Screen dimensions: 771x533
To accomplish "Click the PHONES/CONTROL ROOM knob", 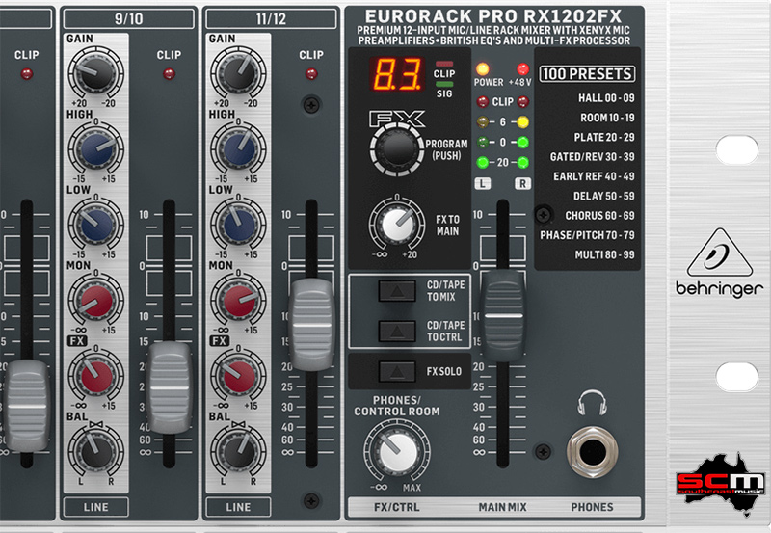I will [x=396, y=450].
